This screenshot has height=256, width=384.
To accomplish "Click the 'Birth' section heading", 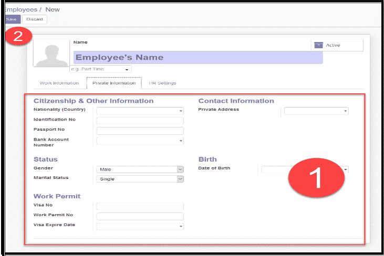I will [207, 159].
